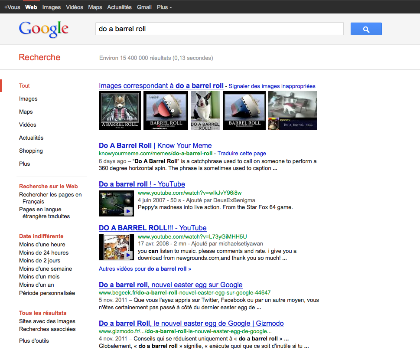
Task: Click the youtube.com/watch?v=L73yGiMHH5U URL
Action: tap(192, 237)
